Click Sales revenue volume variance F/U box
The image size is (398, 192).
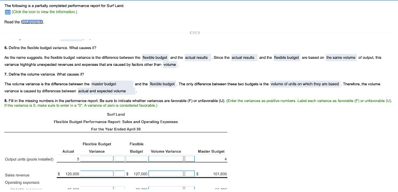(x=190, y=174)
